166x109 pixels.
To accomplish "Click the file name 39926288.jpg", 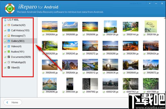I will coord(112,54).
